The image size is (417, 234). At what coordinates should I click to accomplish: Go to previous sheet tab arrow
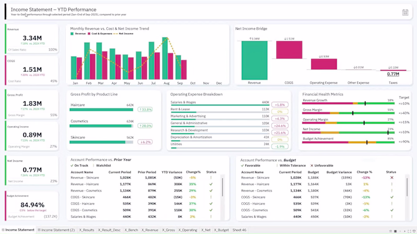[400, 231]
